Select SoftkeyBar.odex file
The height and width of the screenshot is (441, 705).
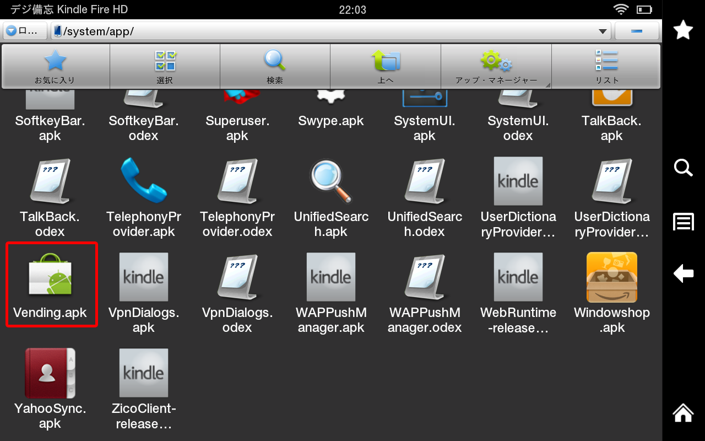[x=144, y=117]
